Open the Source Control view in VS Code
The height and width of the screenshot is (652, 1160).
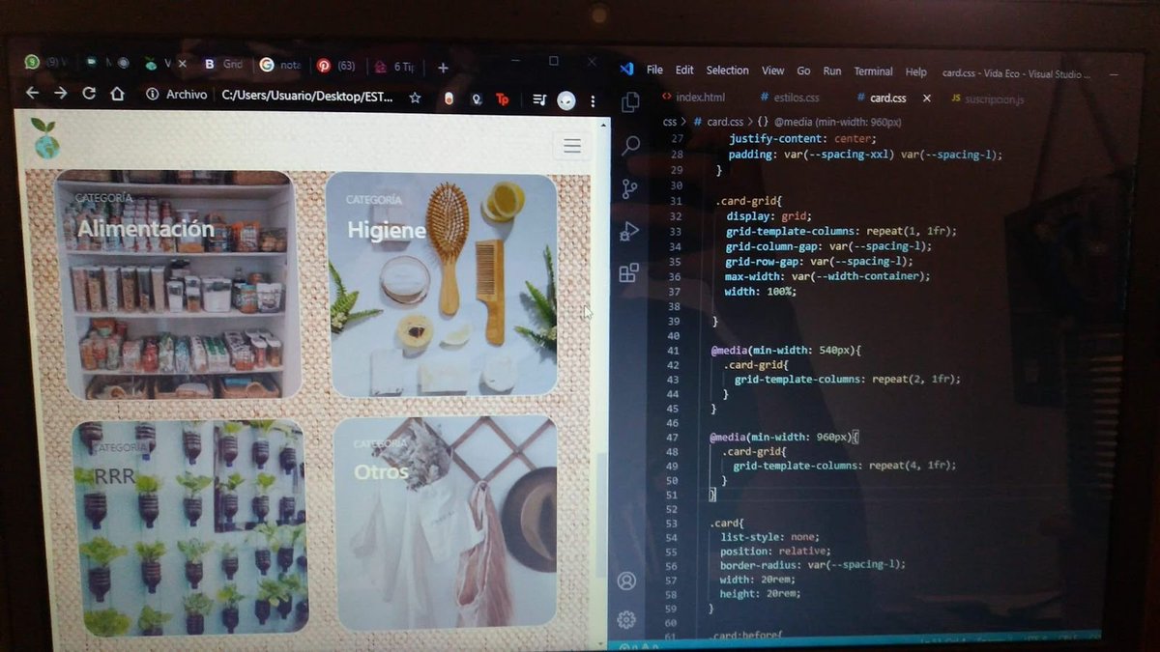pyautogui.click(x=629, y=188)
